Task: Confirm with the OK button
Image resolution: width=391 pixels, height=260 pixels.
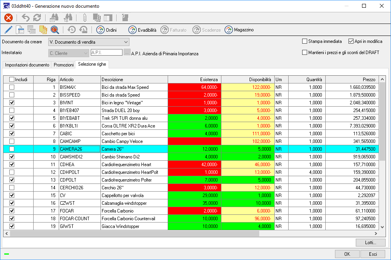Action: pos(347,254)
